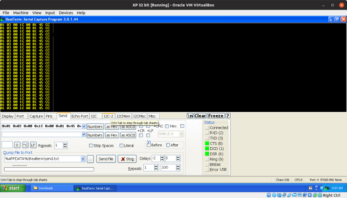Image resolution: width=347 pixels, height=198 pixels.
Task: Click the lower Numbers button
Action: [95, 135]
